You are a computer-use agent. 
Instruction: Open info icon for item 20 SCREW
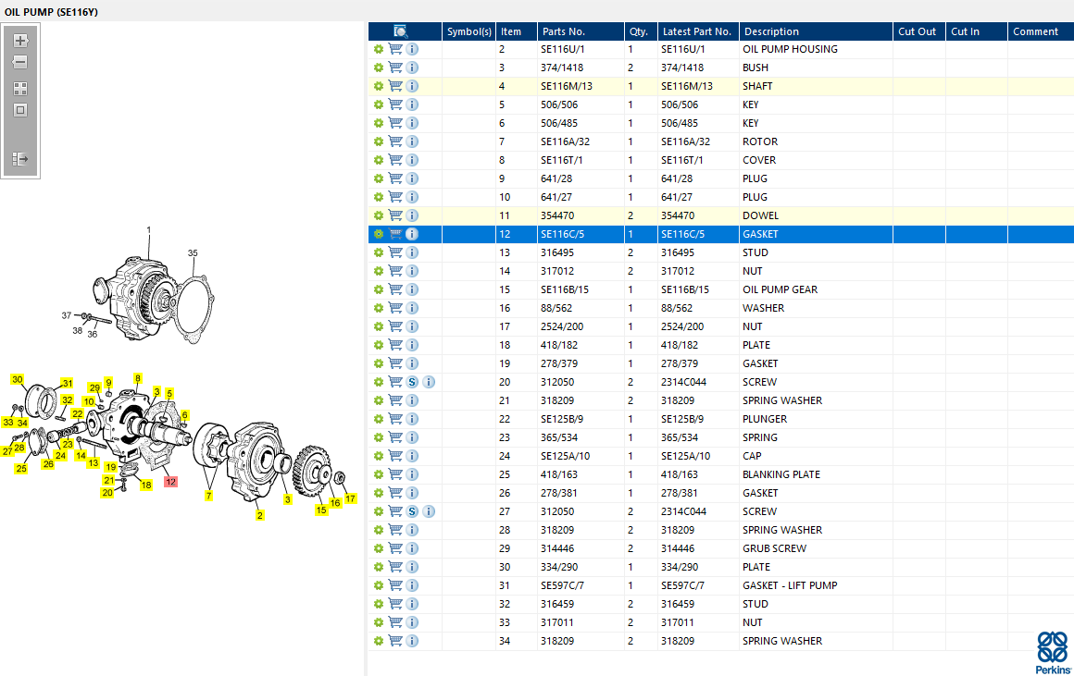tap(429, 382)
